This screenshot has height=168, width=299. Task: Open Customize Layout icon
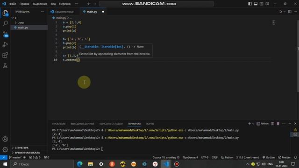tap(267, 4)
